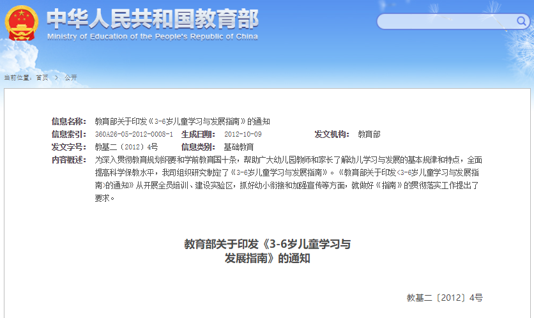Click the 生成日期 label
The height and width of the screenshot is (318, 534).
click(198, 134)
